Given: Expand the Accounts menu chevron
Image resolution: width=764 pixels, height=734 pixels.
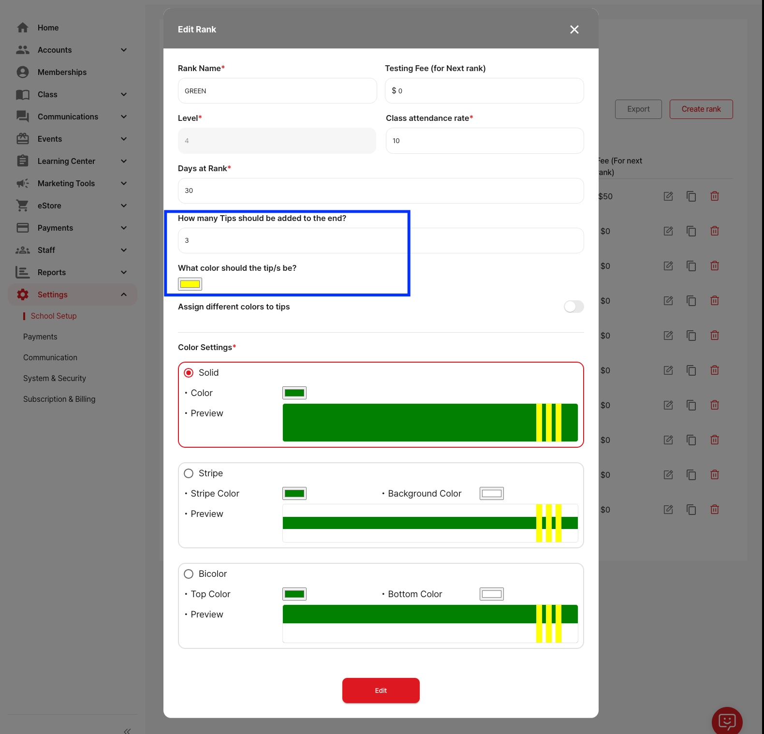Looking at the screenshot, I should pyautogui.click(x=124, y=50).
